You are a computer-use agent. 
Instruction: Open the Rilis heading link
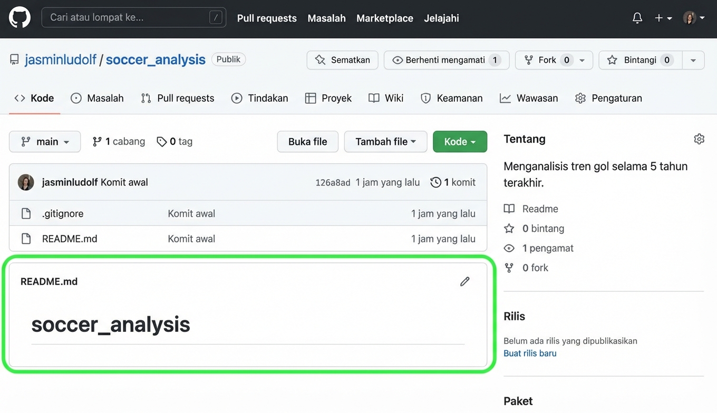514,316
